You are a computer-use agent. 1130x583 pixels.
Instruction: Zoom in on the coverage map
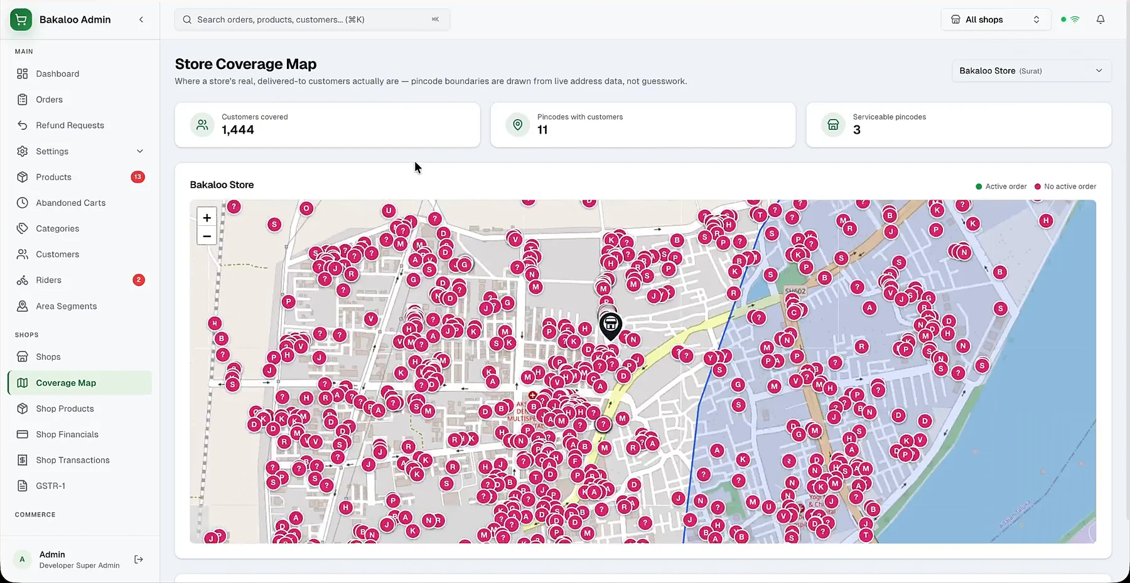click(207, 217)
